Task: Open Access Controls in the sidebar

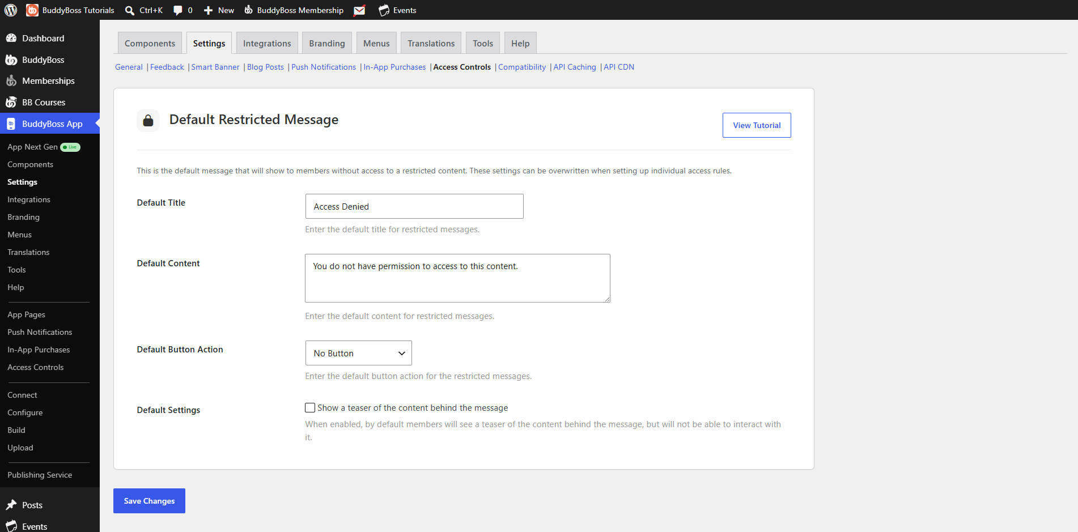Action: [x=35, y=367]
